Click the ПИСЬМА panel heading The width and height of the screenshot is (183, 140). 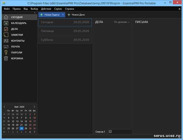[142, 22]
